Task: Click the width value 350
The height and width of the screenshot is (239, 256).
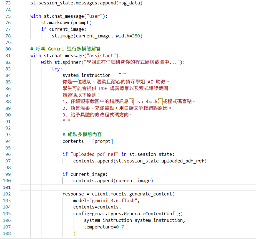Action: [136, 36]
